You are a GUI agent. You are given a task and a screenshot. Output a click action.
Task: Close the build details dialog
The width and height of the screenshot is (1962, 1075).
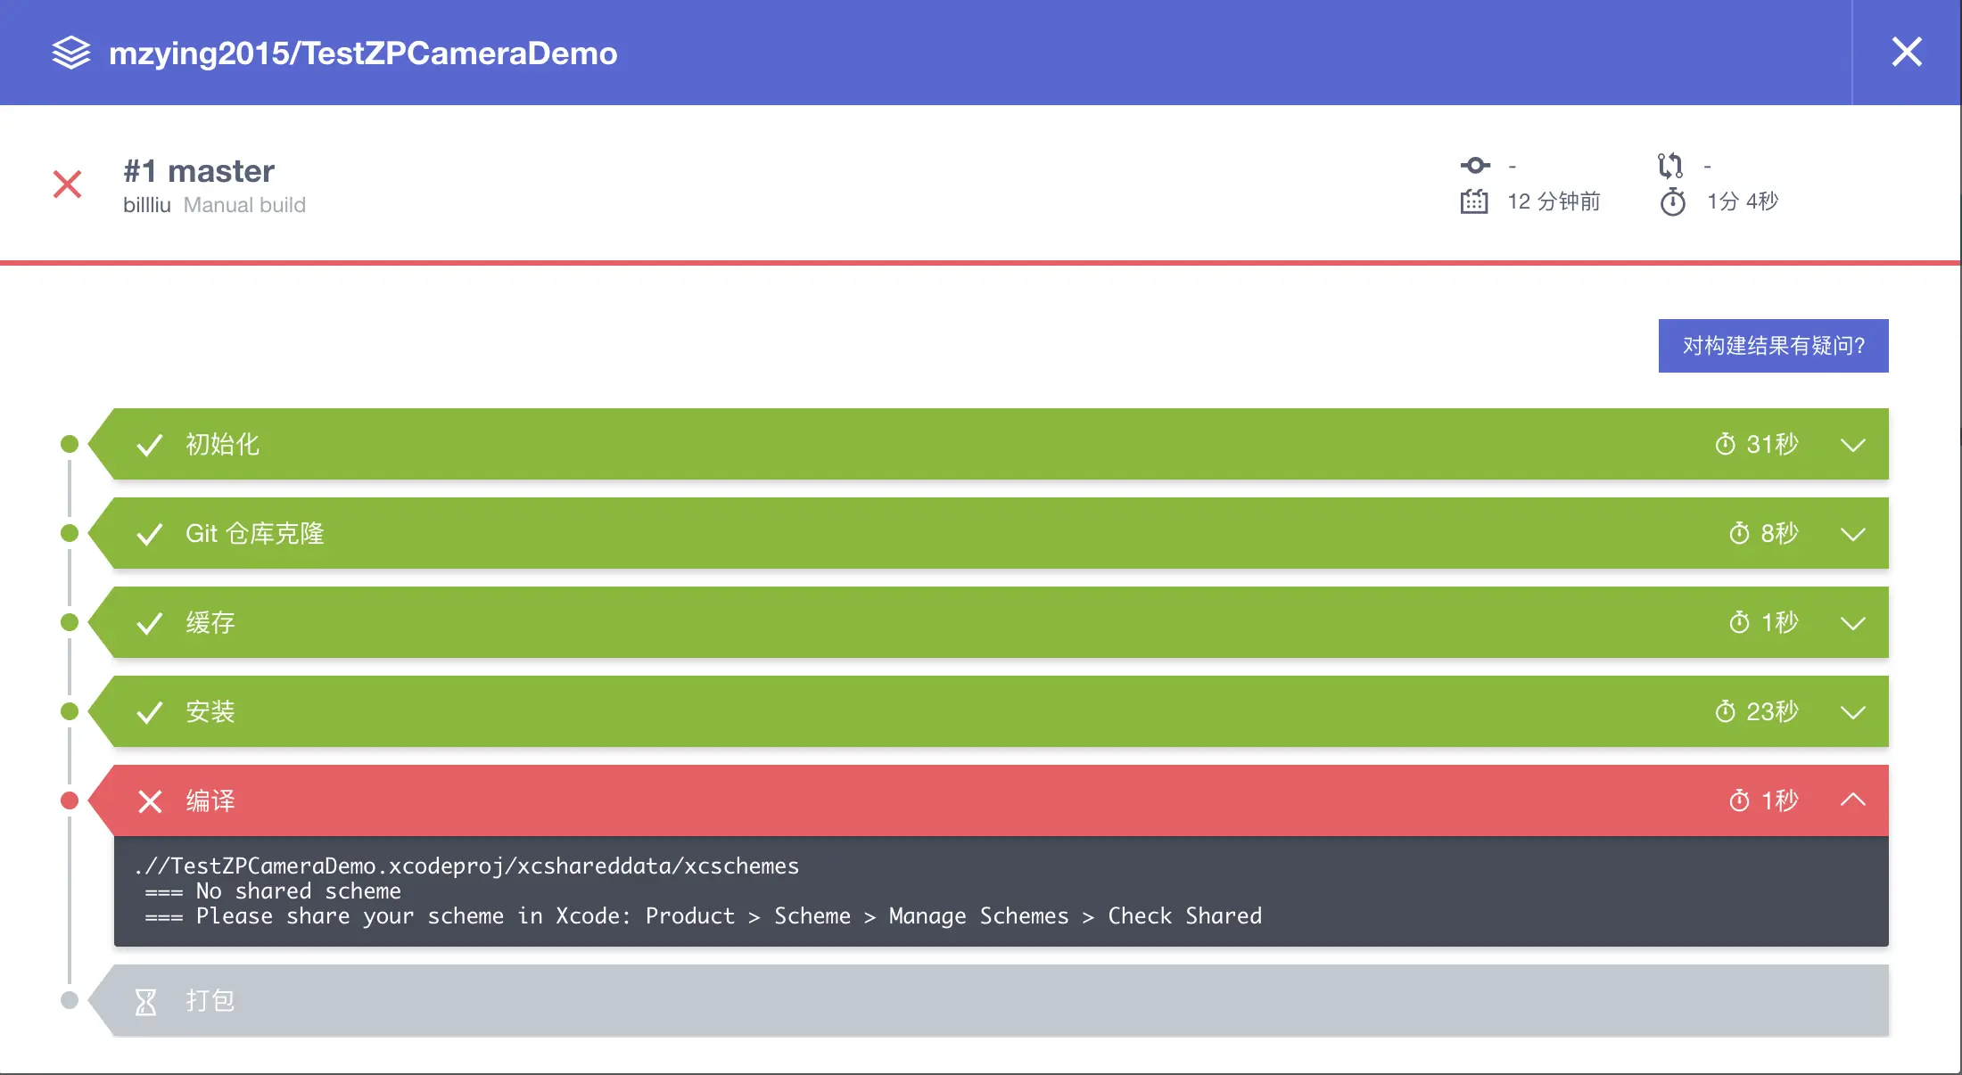1907,53
